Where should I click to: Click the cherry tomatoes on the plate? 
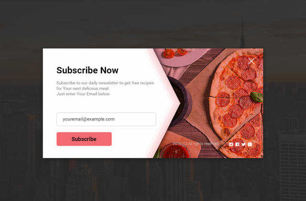pos(175,53)
